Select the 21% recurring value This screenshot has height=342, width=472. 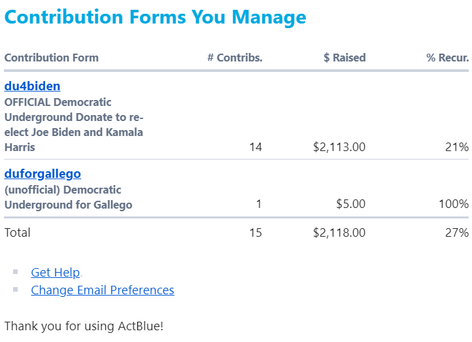457,148
